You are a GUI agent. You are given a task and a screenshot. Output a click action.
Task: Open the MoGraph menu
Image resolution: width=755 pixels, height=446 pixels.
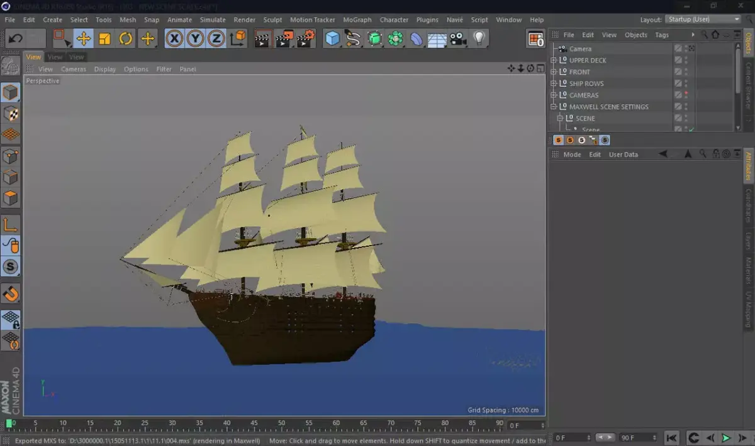tap(357, 19)
